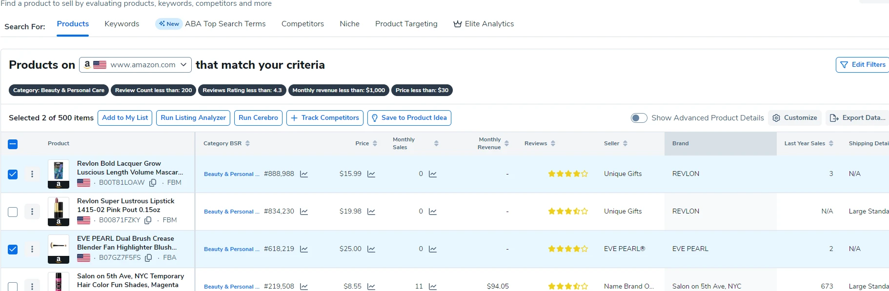Image resolution: width=889 pixels, height=291 pixels.
Task: Open the Customize columns panel
Action: 795,118
